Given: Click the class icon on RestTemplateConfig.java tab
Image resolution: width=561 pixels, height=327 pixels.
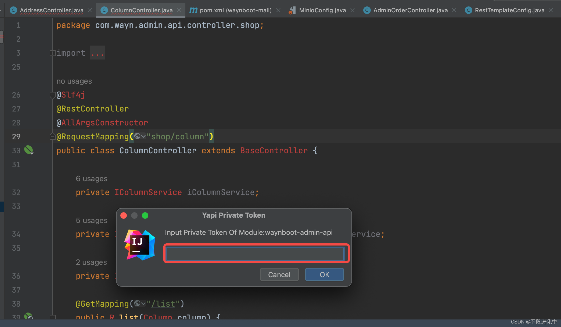Looking at the screenshot, I should tap(468, 10).
